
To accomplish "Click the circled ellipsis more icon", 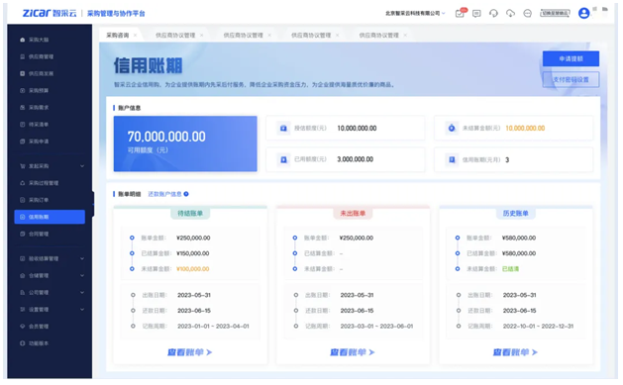I will click(527, 14).
